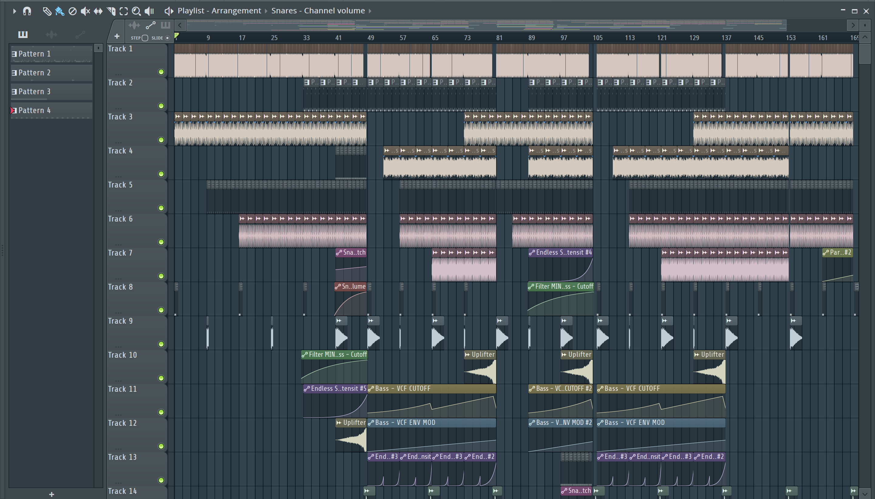Image resolution: width=875 pixels, height=499 pixels.
Task: Open menu of Filter MIN..ss clip on Track 8
Action: 531,287
